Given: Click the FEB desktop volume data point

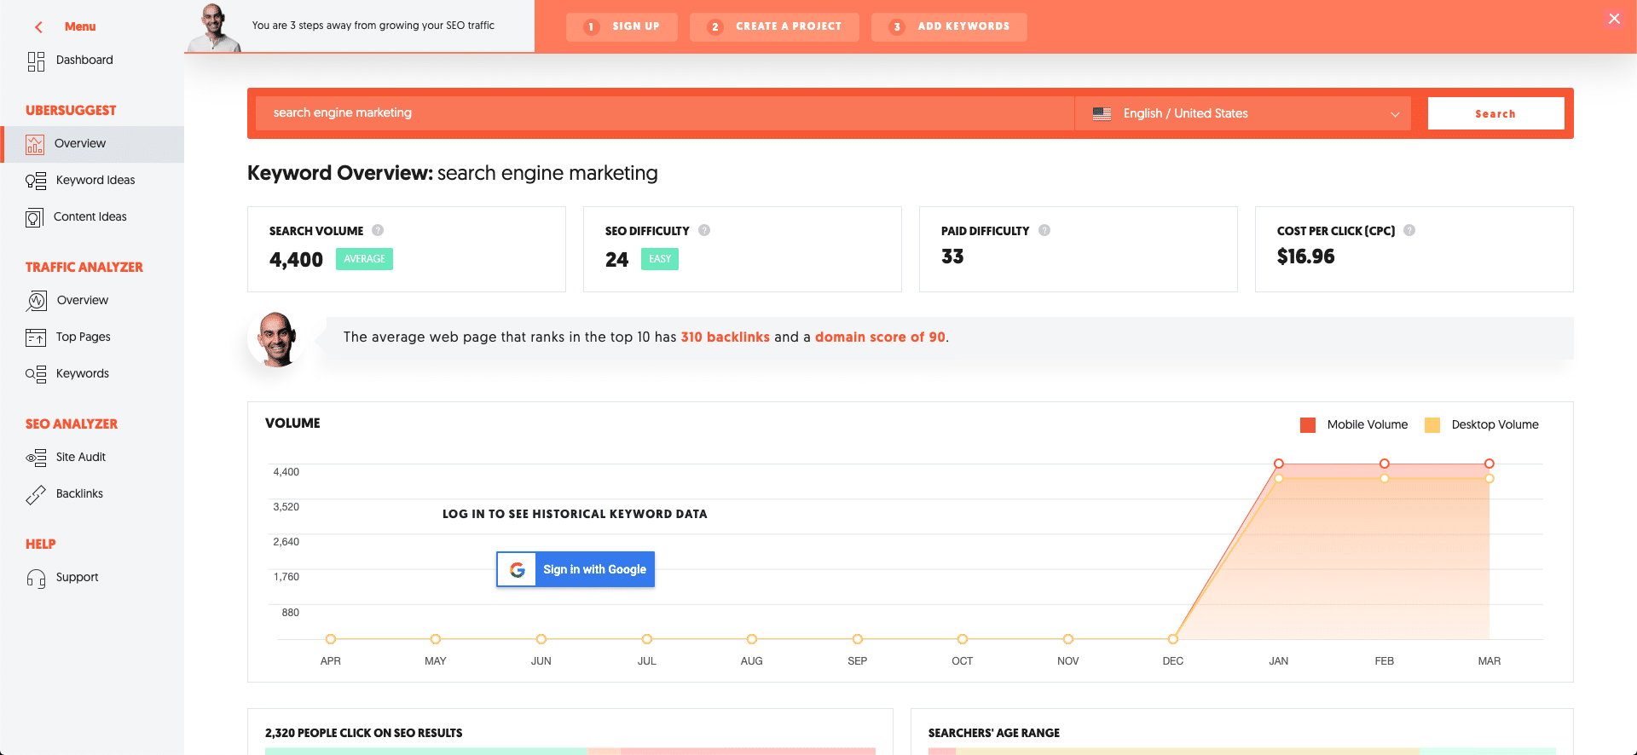Looking at the screenshot, I should point(1385,479).
